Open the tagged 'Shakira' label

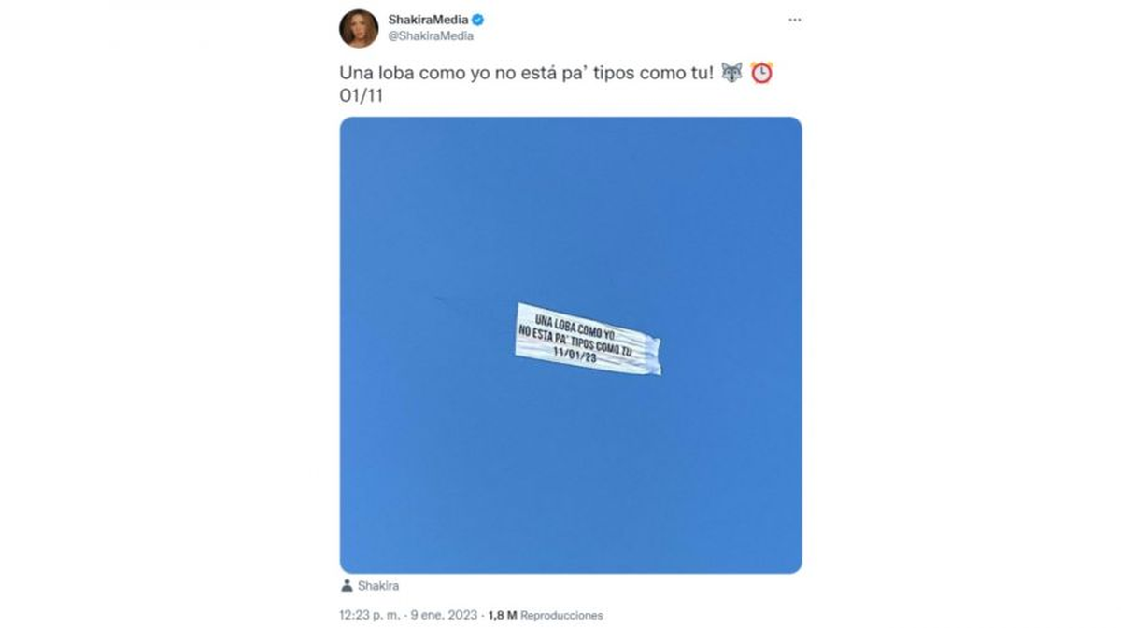coord(378,585)
